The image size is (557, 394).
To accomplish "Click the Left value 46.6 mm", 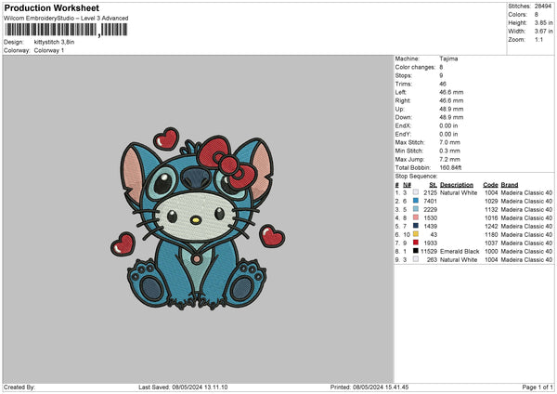I will (451, 92).
